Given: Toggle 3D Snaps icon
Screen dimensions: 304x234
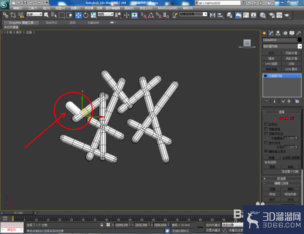Looking at the screenshot, I should (143, 15).
